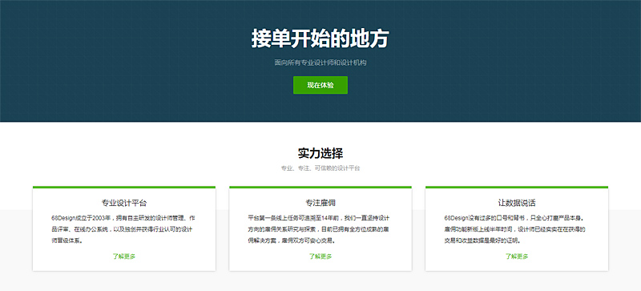Open 了解更多 under 让数据说话

coord(517,257)
